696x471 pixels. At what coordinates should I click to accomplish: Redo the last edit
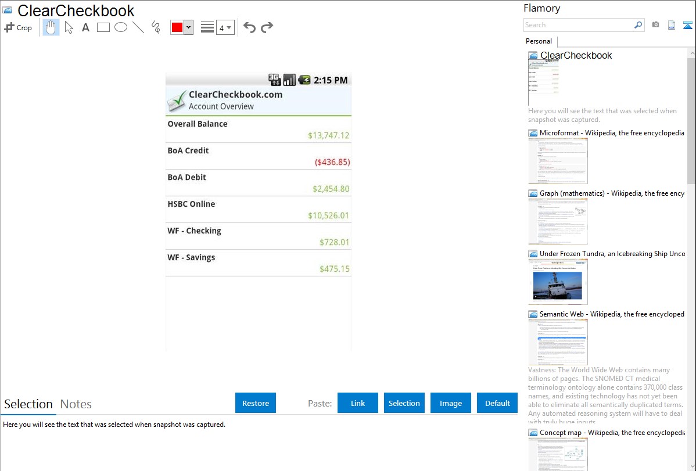click(267, 27)
